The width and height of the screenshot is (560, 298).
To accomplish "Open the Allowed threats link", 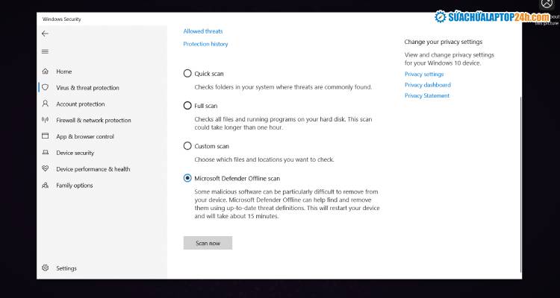I will click(203, 31).
